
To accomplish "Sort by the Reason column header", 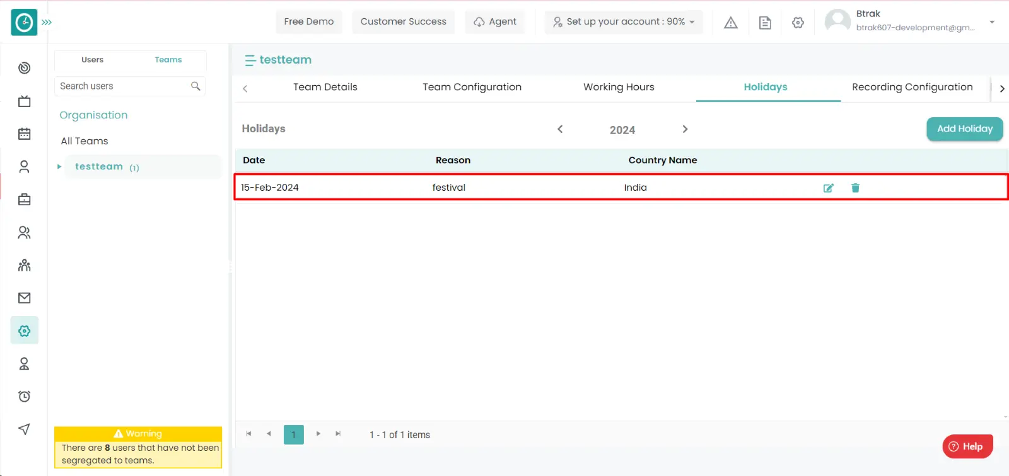I will coord(453,160).
